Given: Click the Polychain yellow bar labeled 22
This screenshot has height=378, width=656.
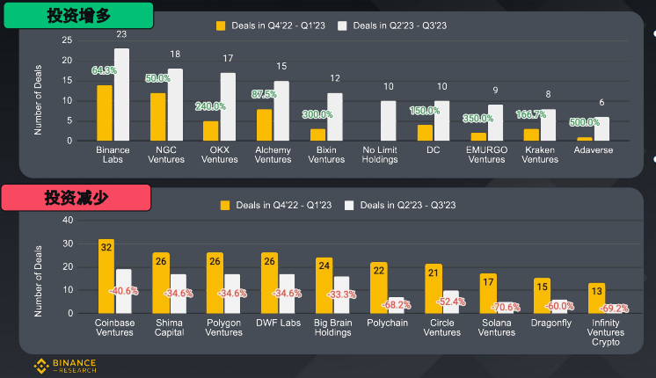Looking at the screenshot, I should pos(379,287).
